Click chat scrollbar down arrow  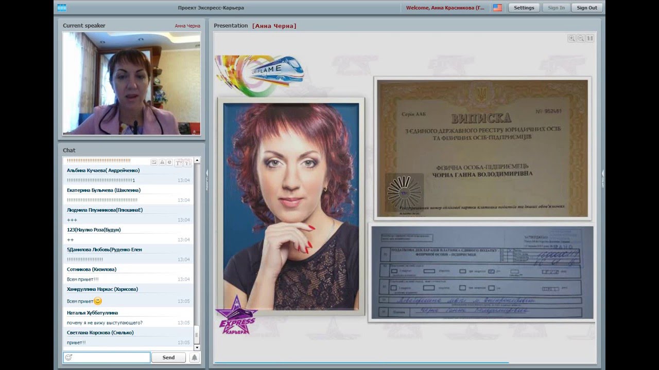tap(197, 348)
